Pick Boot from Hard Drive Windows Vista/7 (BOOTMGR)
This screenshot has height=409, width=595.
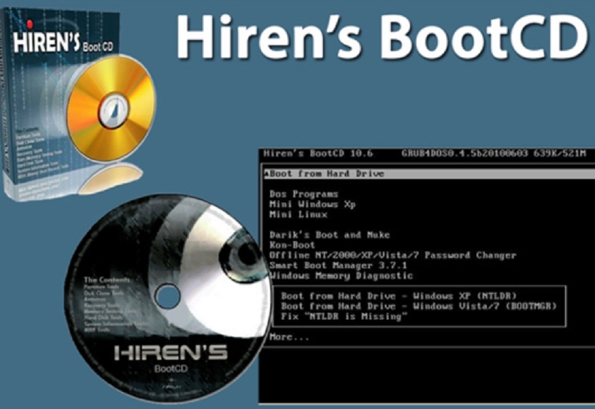[x=418, y=306]
